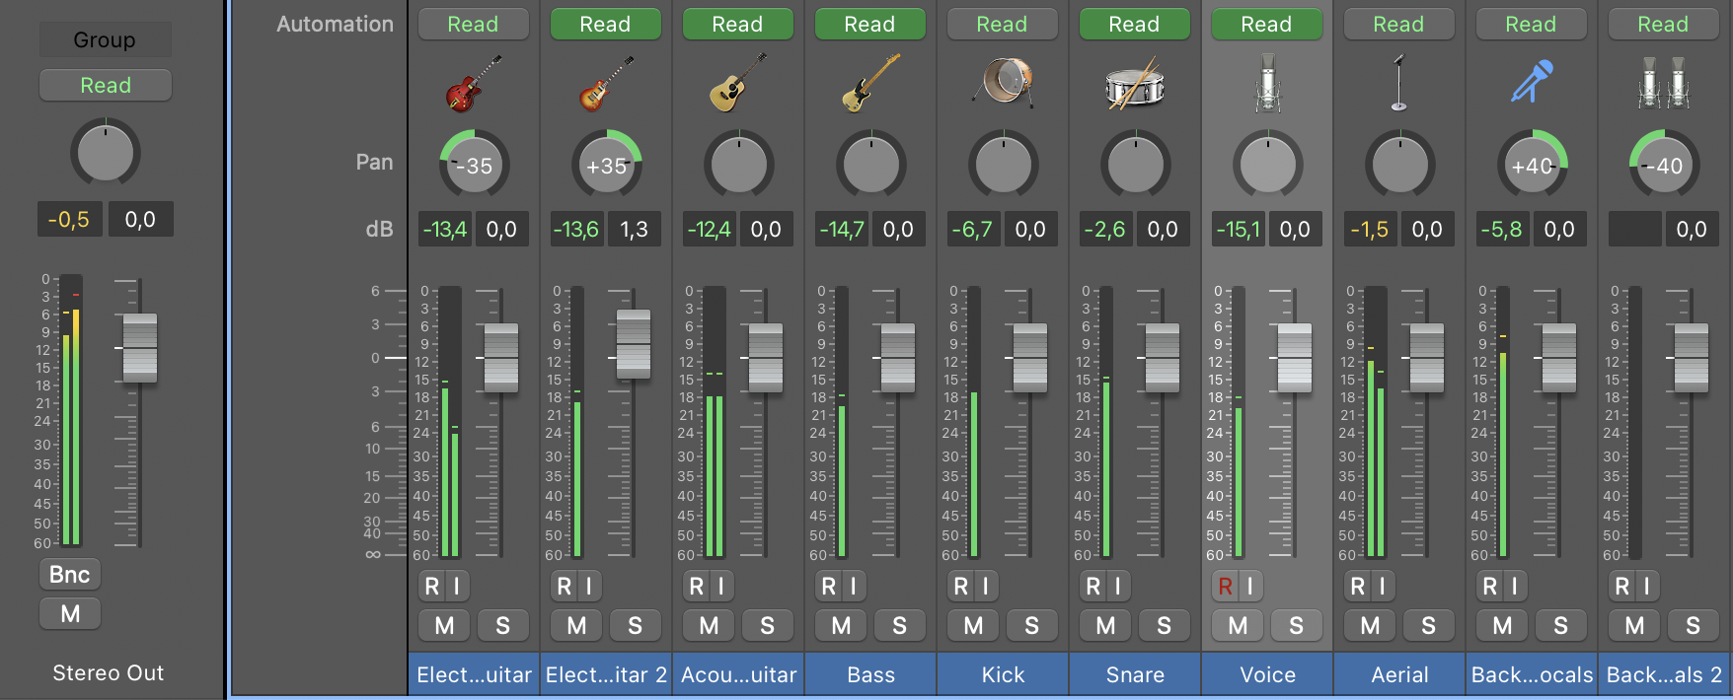Open the automation Read menu for Bass
This screenshot has height=700, width=1733.
tap(869, 25)
